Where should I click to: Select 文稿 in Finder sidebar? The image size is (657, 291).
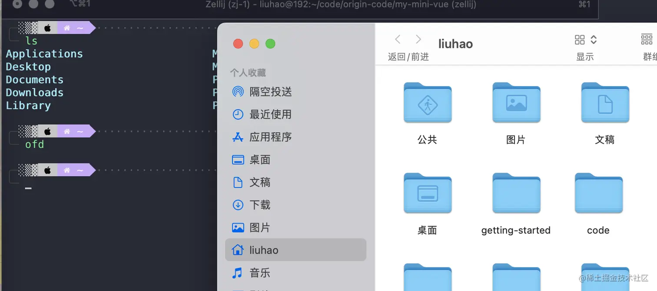[295, 182]
